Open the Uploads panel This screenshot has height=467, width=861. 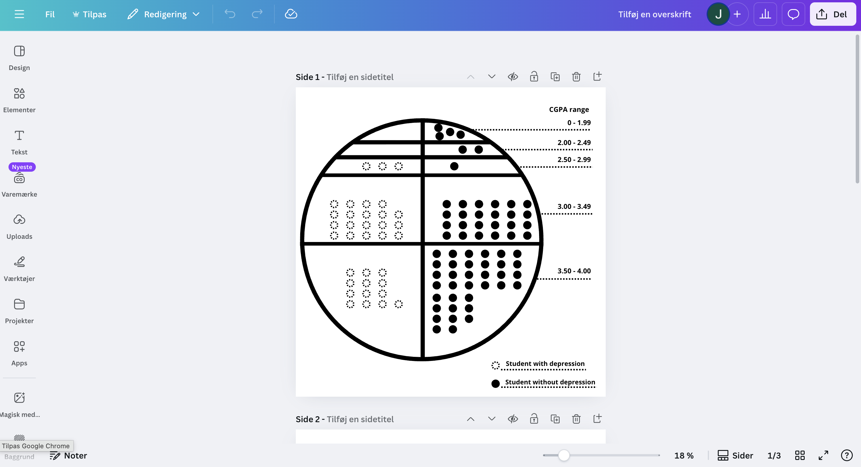click(x=19, y=225)
